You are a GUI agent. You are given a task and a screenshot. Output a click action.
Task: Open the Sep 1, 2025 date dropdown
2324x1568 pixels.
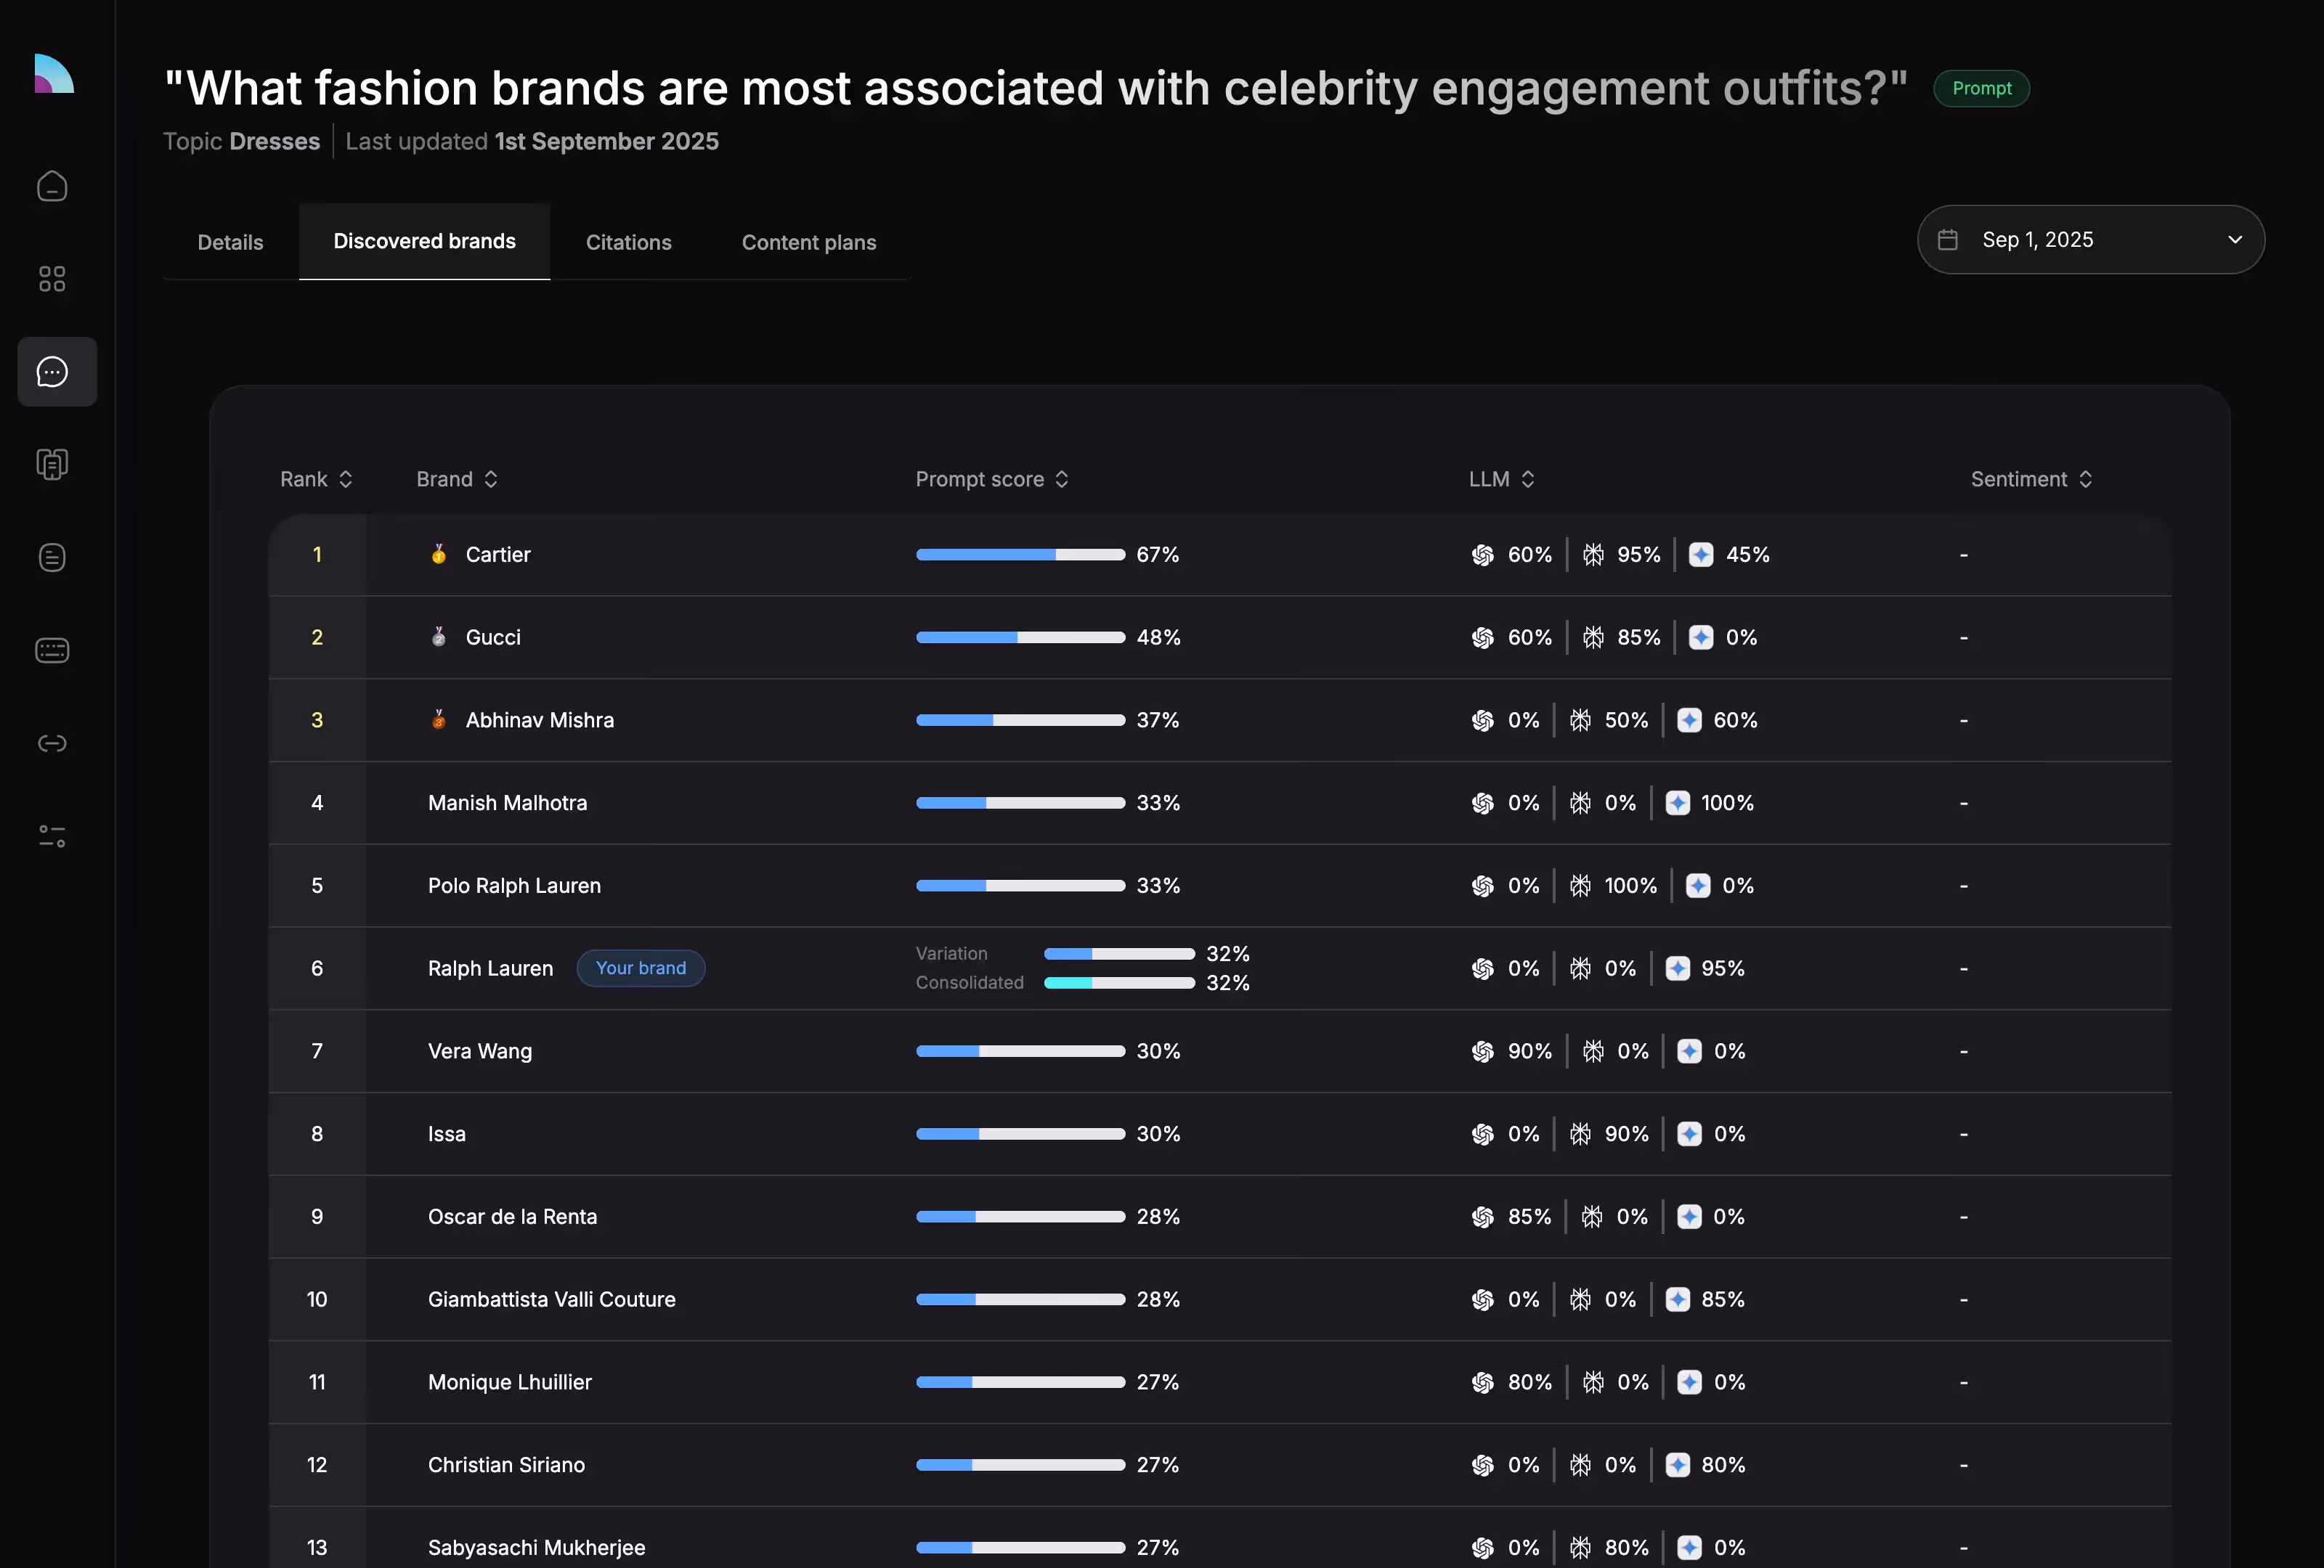click(2090, 240)
